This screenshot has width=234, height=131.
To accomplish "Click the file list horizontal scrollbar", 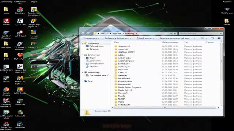I will tap(165, 108).
